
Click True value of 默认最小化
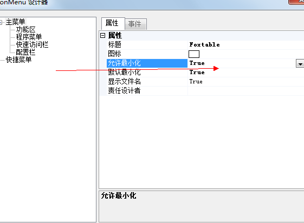click(x=197, y=73)
